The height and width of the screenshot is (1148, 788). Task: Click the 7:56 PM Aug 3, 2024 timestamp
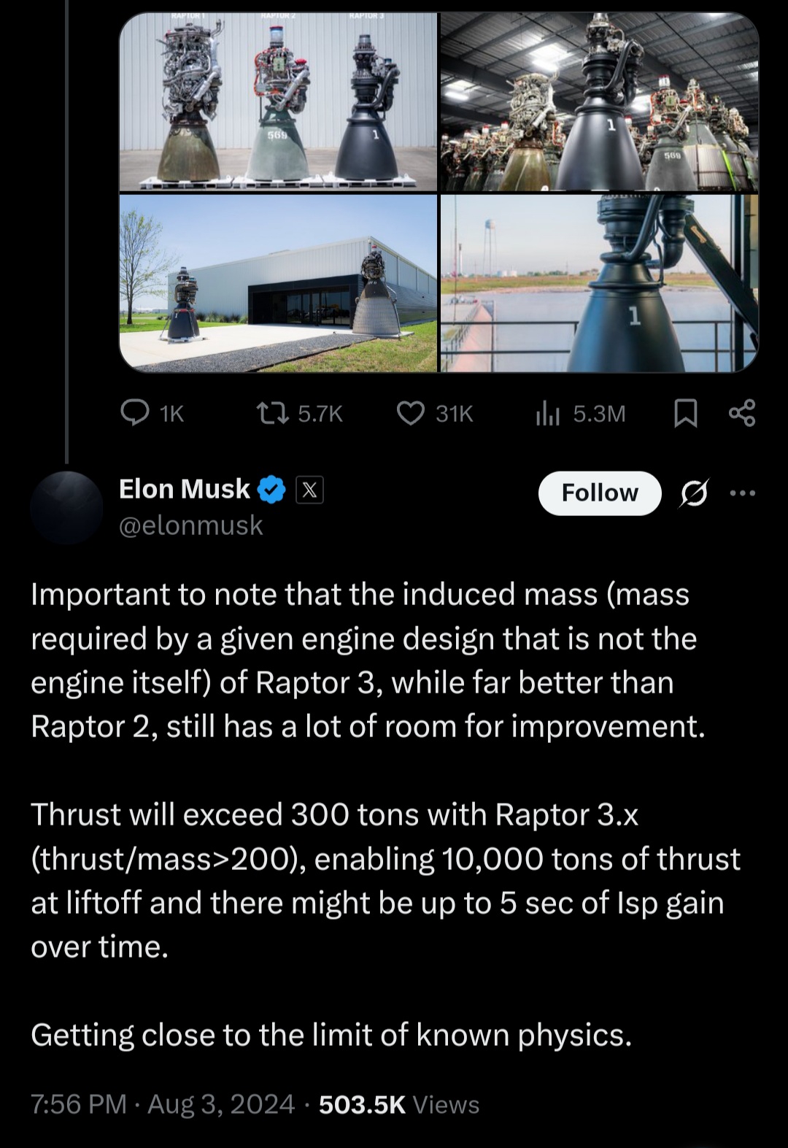[x=163, y=1104]
